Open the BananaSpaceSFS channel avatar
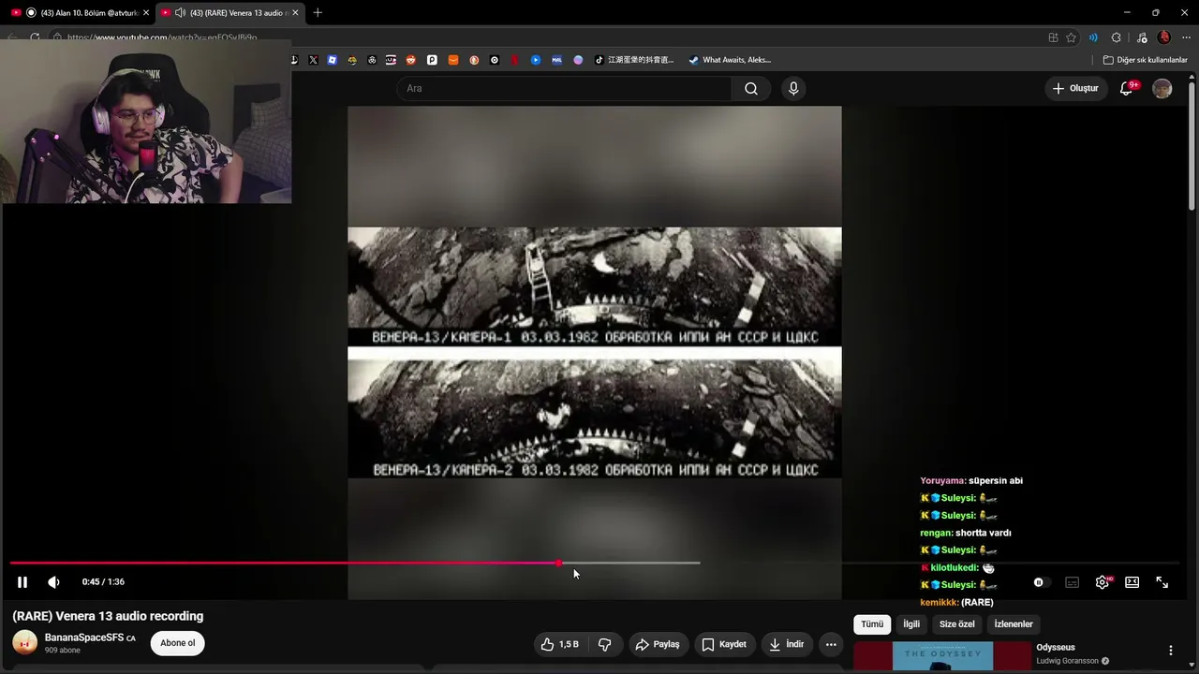This screenshot has width=1199, height=674. [24, 642]
